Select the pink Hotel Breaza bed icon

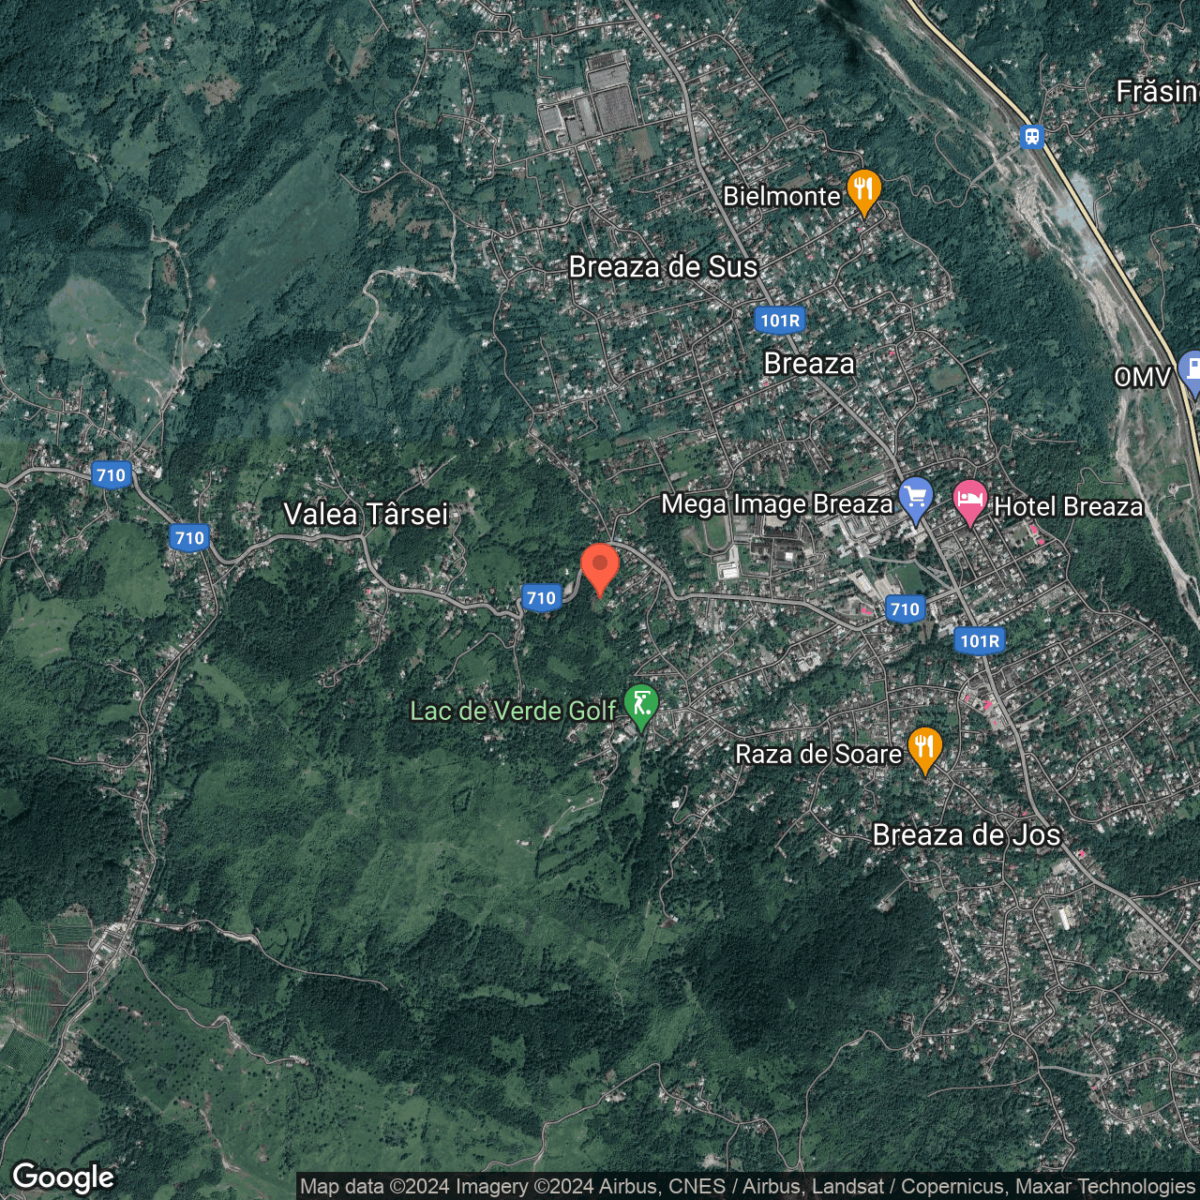coord(969,500)
